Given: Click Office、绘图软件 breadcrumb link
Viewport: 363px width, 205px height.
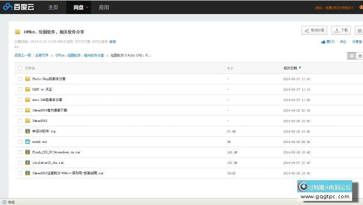Looking at the screenshot, I should (80, 55).
